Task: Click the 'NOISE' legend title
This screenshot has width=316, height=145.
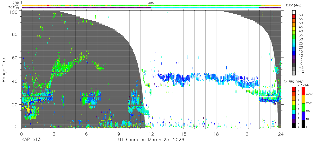Action: pyautogui.click(x=304, y=85)
